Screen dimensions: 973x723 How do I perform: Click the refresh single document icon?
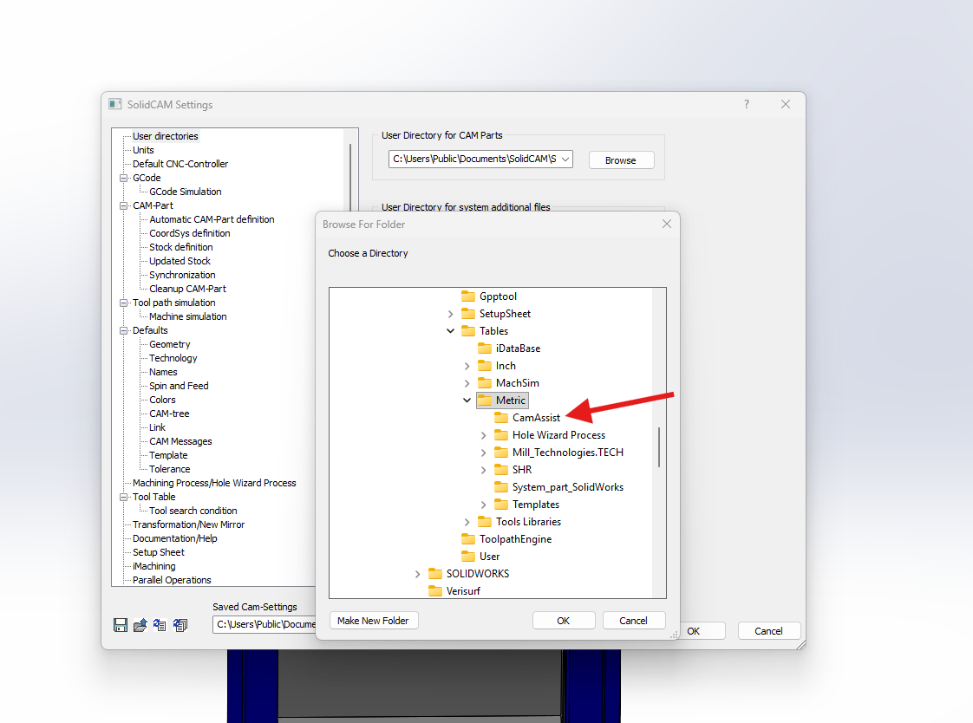pyautogui.click(x=160, y=625)
